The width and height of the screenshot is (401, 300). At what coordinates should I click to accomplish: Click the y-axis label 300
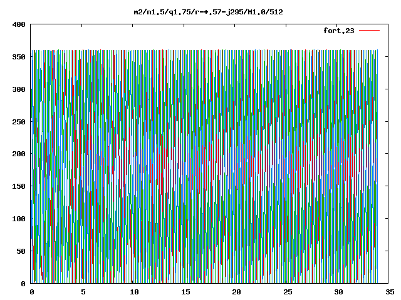coord(19,89)
